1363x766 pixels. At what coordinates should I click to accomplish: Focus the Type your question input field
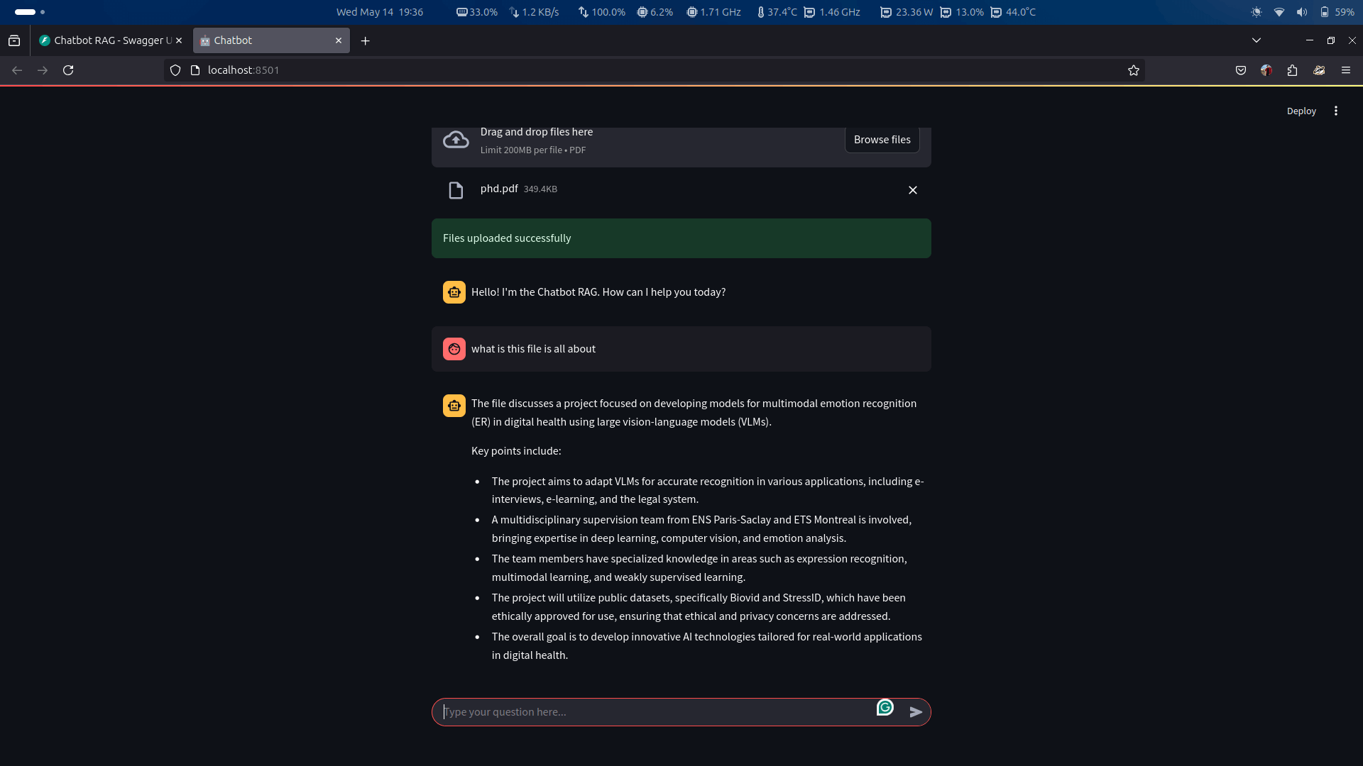click(x=653, y=712)
